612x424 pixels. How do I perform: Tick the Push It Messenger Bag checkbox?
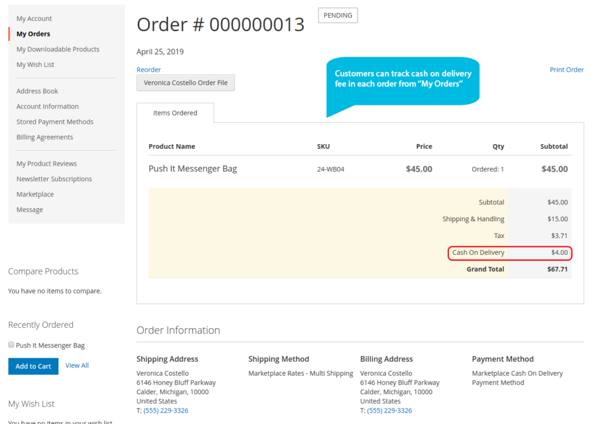point(11,345)
